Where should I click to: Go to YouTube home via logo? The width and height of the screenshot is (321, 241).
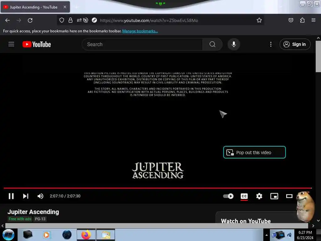click(x=37, y=44)
